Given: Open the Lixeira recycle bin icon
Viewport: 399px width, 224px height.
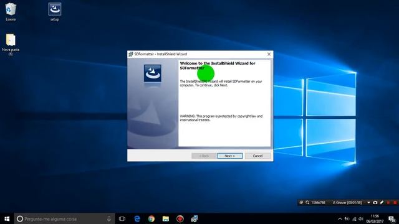Looking at the screenshot, I should (x=11, y=12).
